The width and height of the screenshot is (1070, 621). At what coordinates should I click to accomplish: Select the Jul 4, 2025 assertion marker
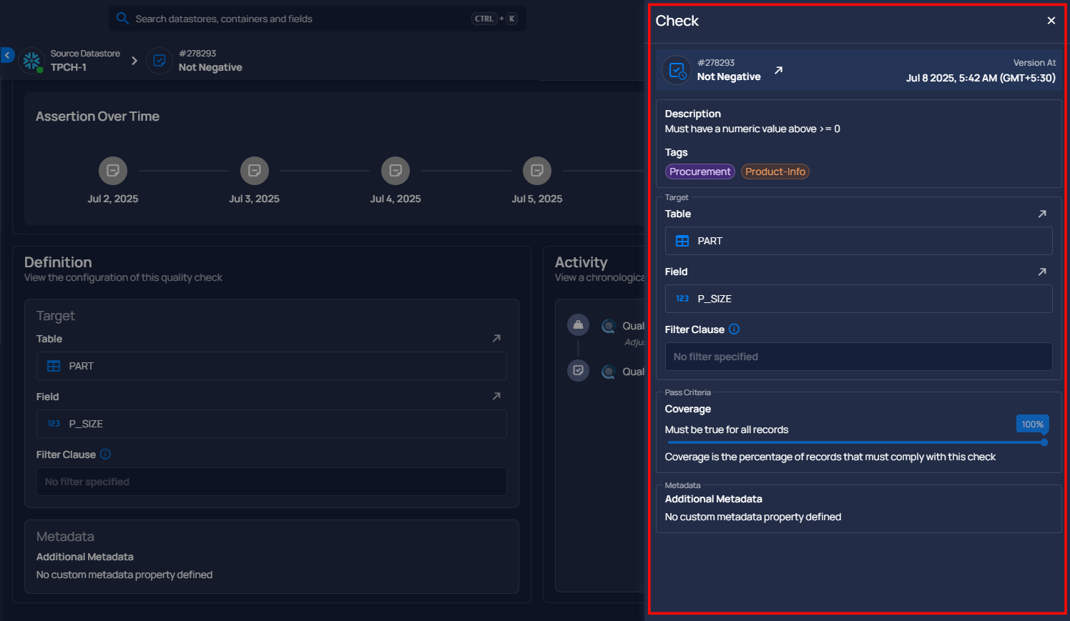pyautogui.click(x=396, y=171)
